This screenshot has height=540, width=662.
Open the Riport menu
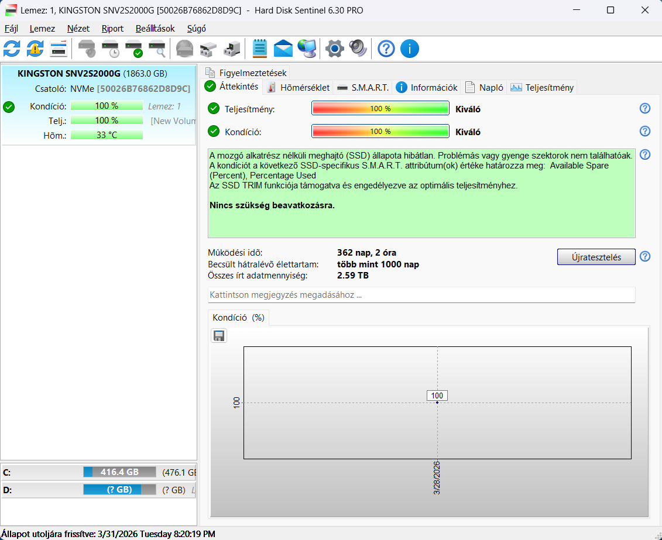112,29
